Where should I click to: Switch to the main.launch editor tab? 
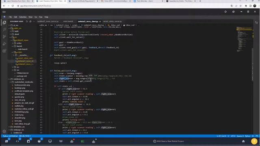coord(68,21)
